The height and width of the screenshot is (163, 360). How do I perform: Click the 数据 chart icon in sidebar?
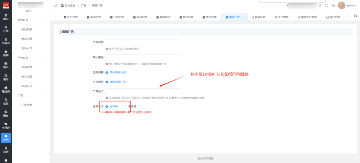click(x=6, y=53)
